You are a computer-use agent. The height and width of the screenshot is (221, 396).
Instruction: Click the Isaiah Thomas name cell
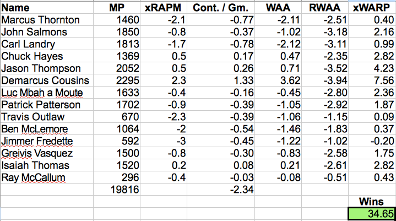pyautogui.click(x=47, y=165)
